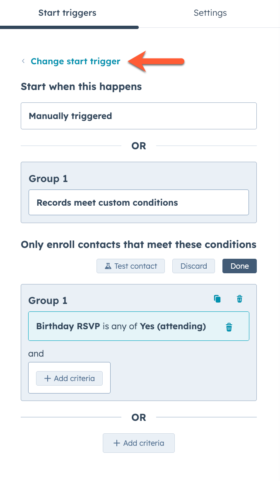Select the Start triggers tab
This screenshot has height=481, width=280.
coord(68,13)
